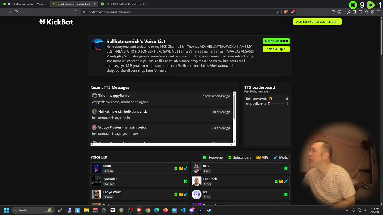
Task: Filter voice list by VIPs
Action: coord(262,157)
